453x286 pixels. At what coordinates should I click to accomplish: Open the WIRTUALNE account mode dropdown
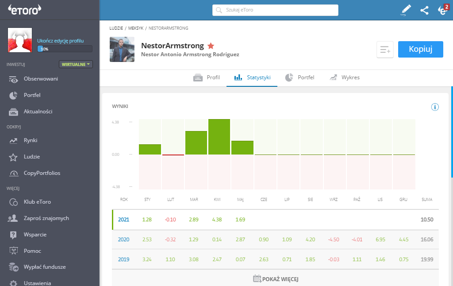coord(76,64)
